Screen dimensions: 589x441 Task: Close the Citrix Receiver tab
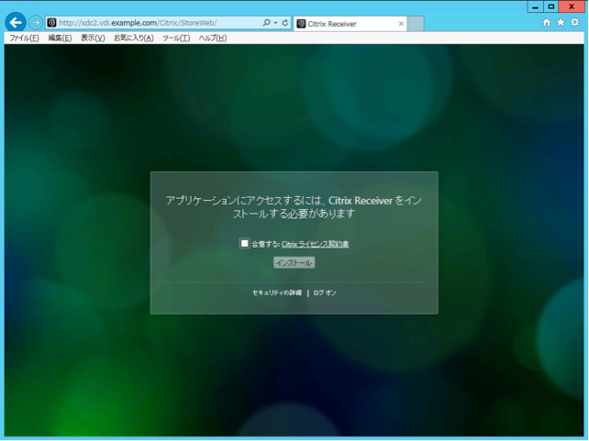click(401, 24)
